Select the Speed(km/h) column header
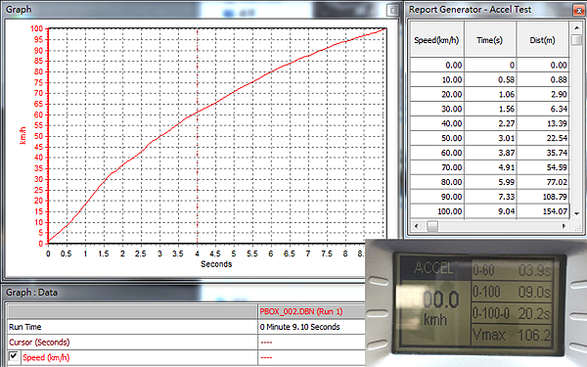Screen dimensions: 587x367 click(437, 39)
